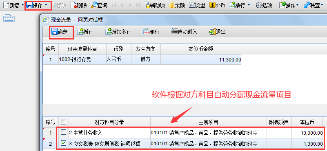The image size is (327, 151).
Task: Go to next record navigation arrow
Action: tap(130, 5)
